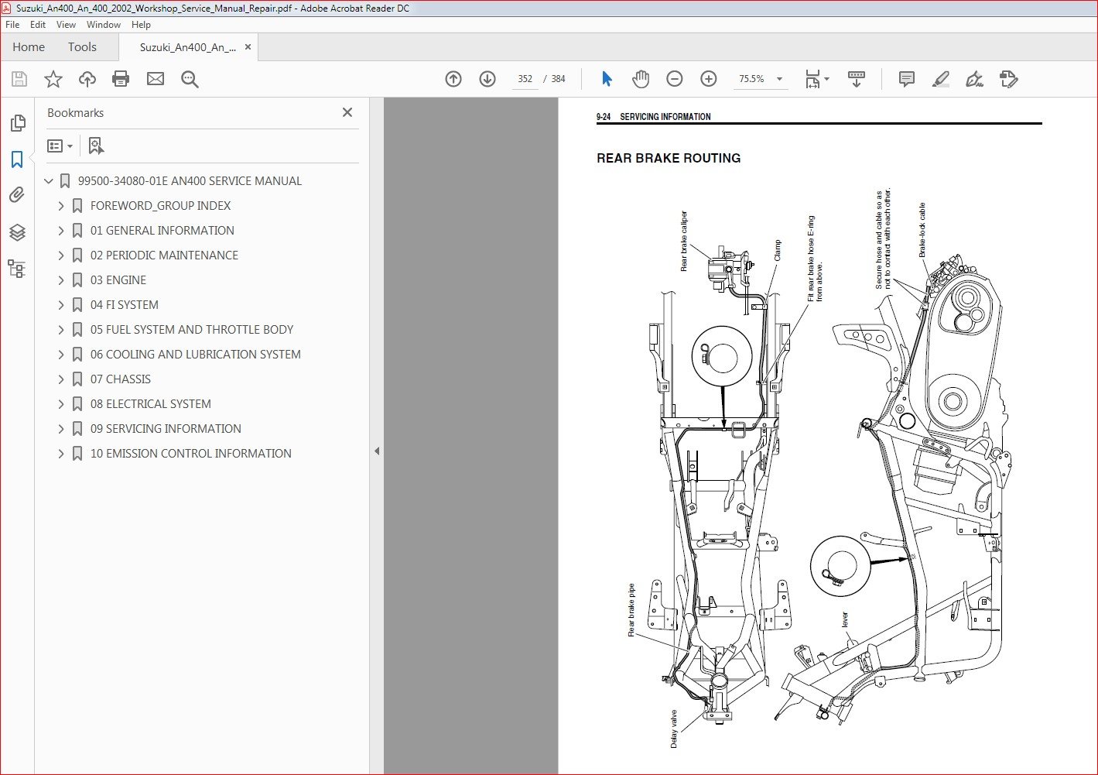This screenshot has width=1098, height=775.
Task: Zoom out with minus icon
Action: pos(675,79)
